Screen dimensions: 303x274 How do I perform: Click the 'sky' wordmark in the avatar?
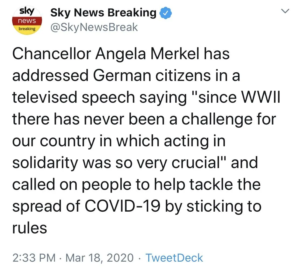[x=27, y=12]
